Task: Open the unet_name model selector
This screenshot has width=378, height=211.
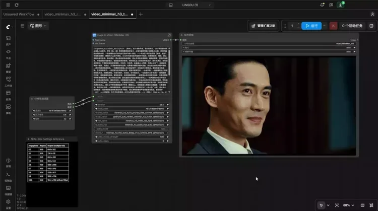Action: 132,113
